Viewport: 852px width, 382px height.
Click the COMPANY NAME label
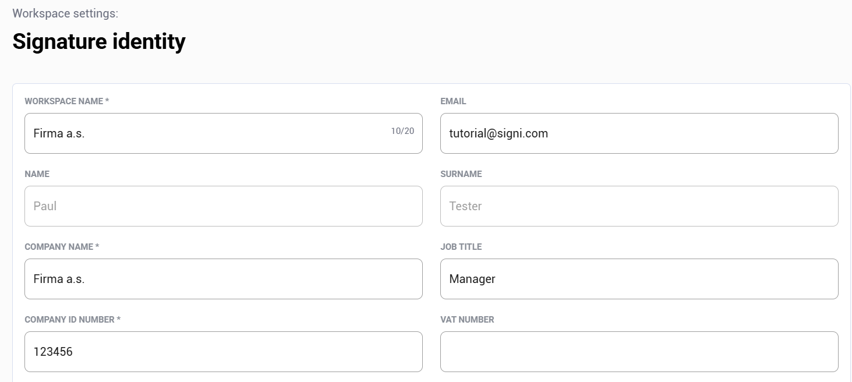[x=59, y=247]
